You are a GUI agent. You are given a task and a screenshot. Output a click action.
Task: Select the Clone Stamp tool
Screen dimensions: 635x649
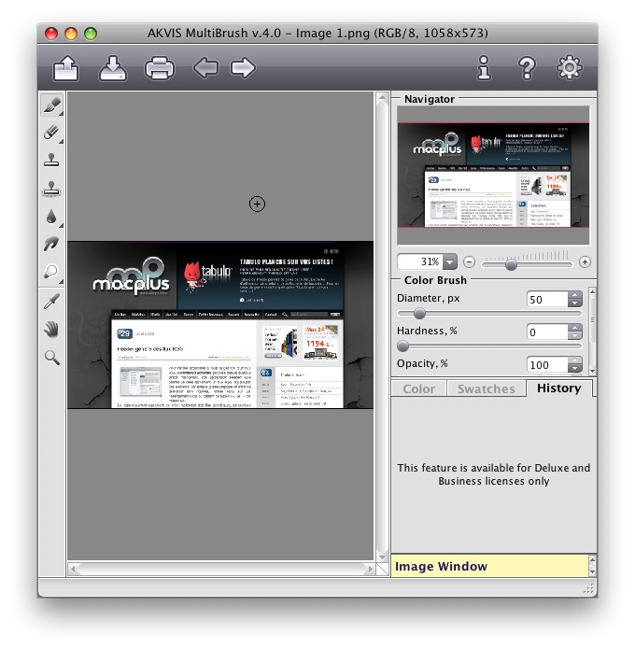51,161
